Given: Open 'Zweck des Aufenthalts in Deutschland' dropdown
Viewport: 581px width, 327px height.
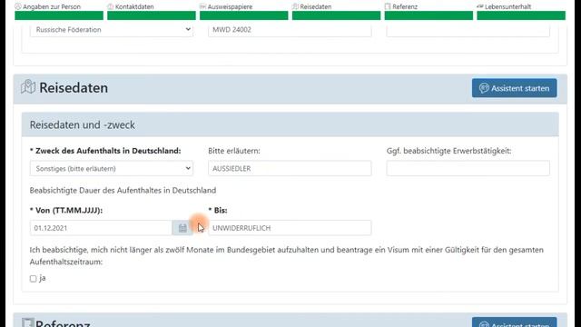Looking at the screenshot, I should pyautogui.click(x=111, y=168).
